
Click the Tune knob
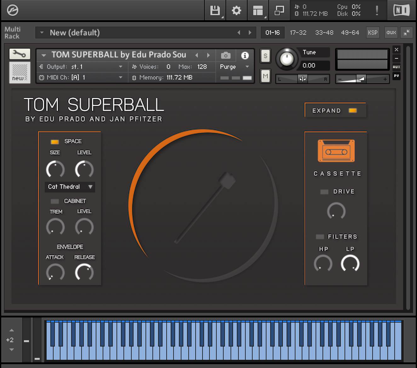tap(287, 58)
